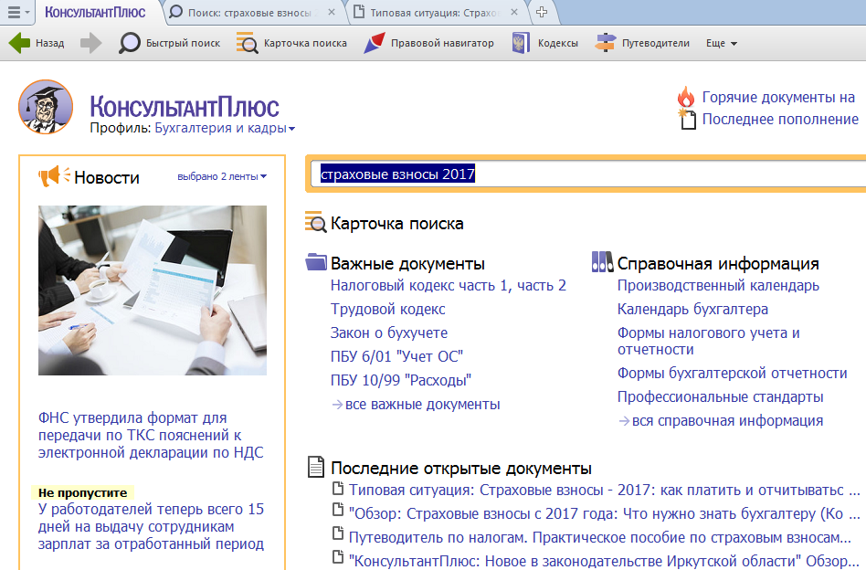Launch the Legal Navigator icon
866x570 pixels.
point(374,43)
